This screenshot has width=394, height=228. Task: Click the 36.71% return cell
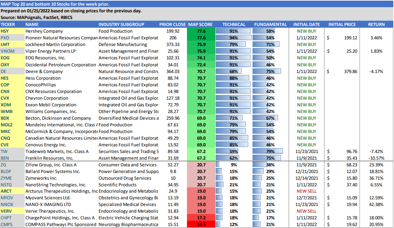(376, 178)
